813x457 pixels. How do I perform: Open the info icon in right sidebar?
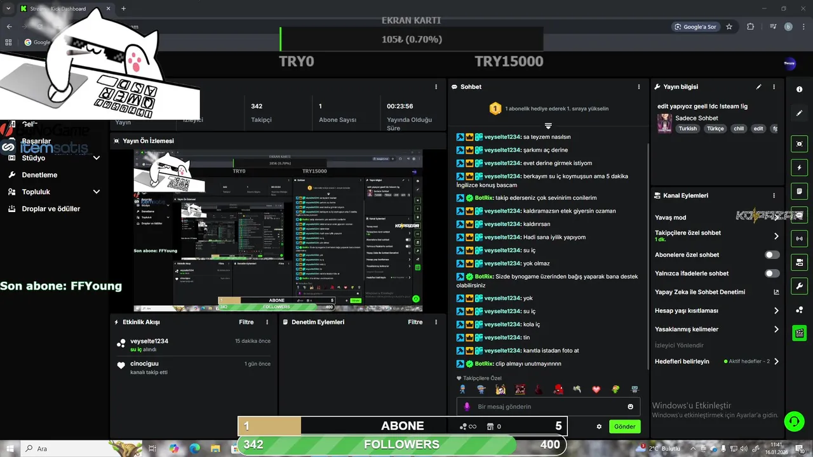pos(799,89)
